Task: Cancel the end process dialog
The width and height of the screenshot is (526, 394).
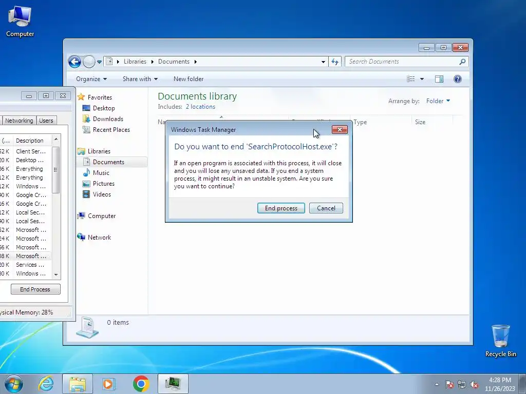Action: [x=326, y=208]
